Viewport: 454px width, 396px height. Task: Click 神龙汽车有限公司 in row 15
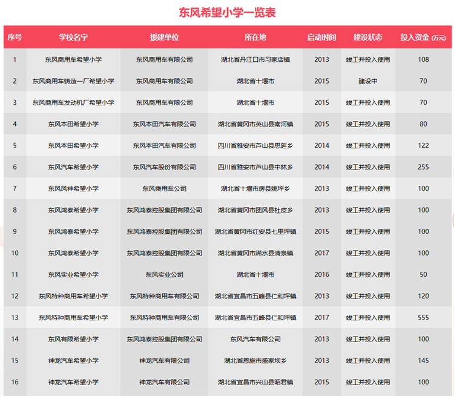coord(165,361)
